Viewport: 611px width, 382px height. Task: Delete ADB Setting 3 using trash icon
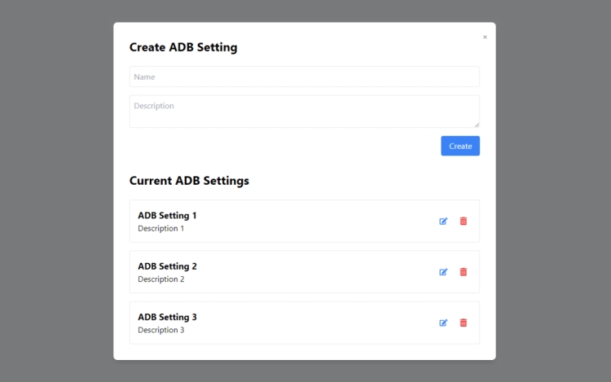pos(464,323)
